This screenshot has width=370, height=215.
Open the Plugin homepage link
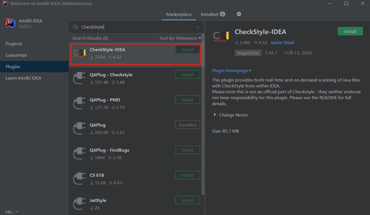click(232, 70)
